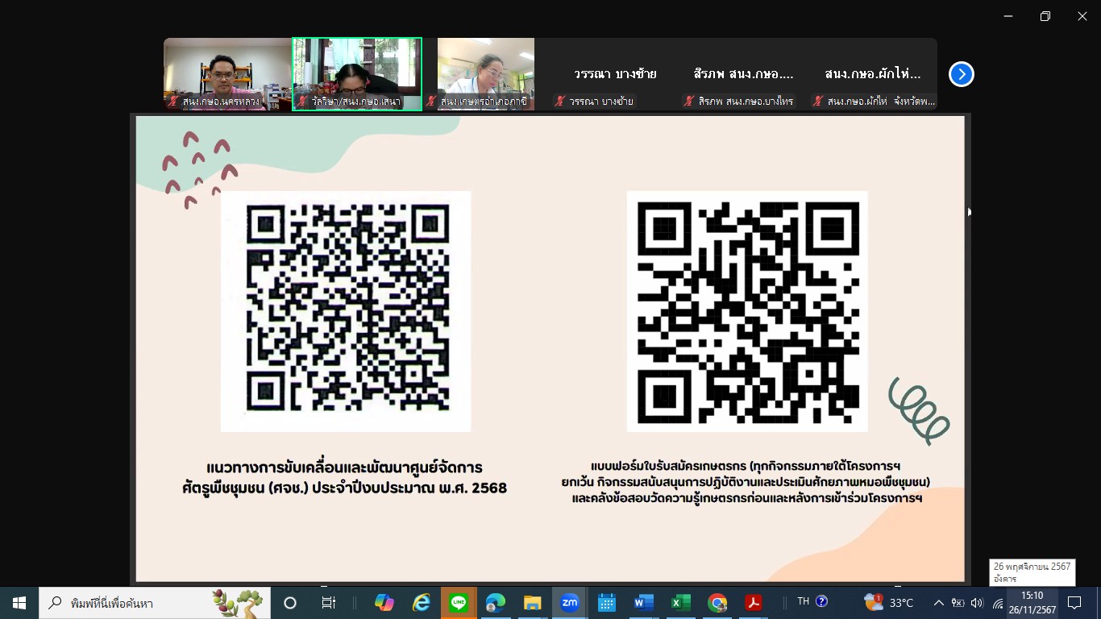Open File Explorer from the taskbar
The height and width of the screenshot is (619, 1101).
tap(532, 603)
